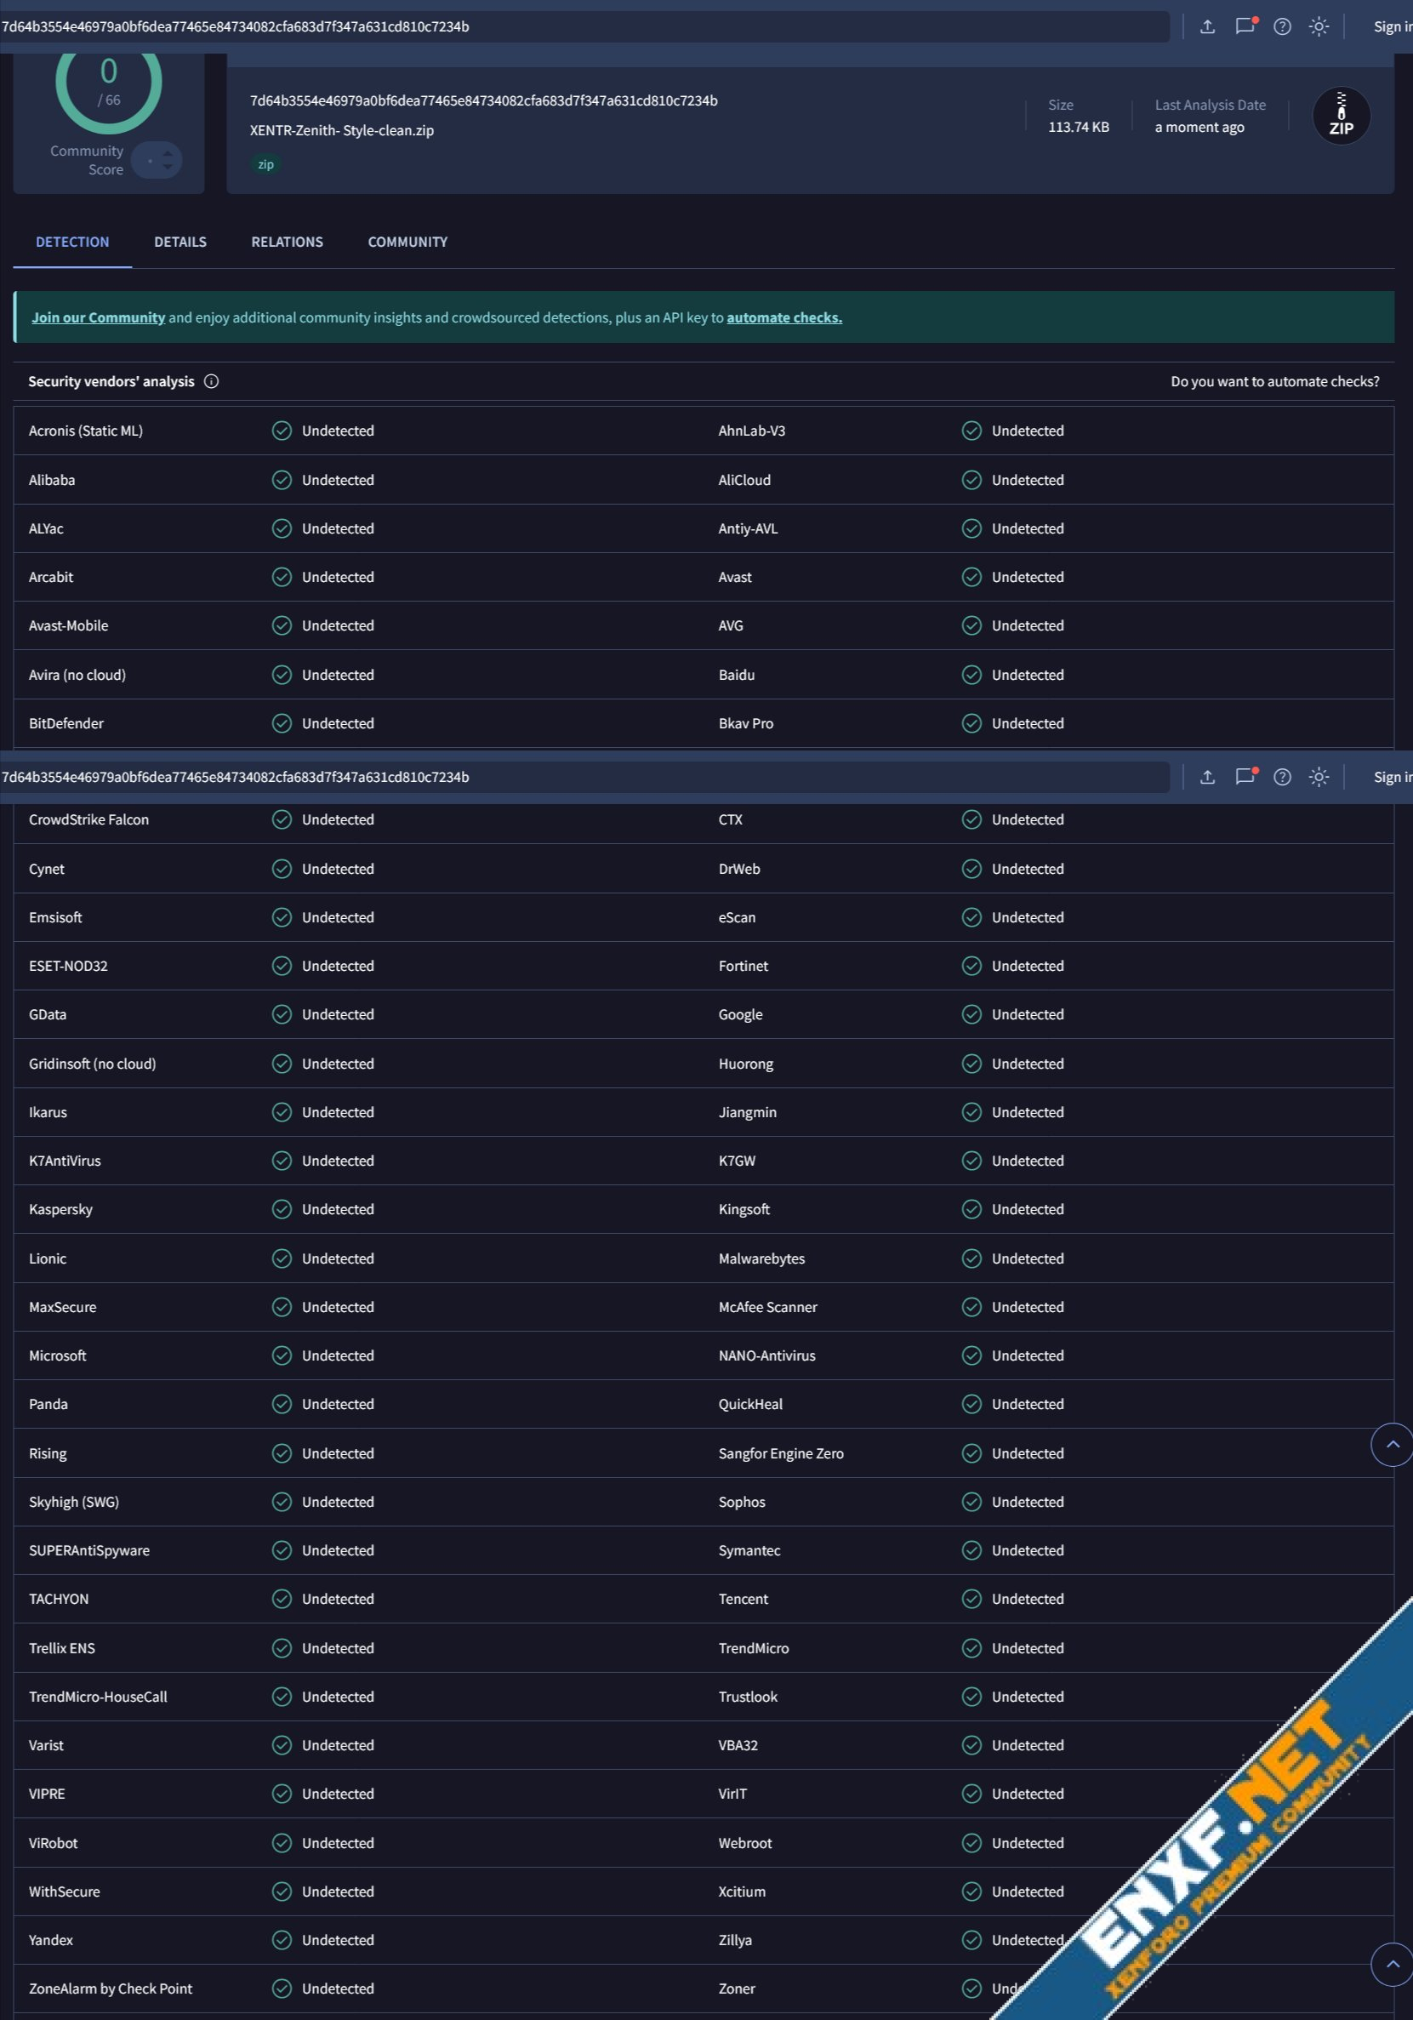Image resolution: width=1413 pixels, height=2020 pixels.
Task: Vote with the Community Score arrows
Action: [x=168, y=160]
